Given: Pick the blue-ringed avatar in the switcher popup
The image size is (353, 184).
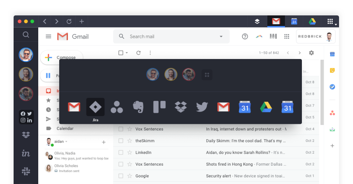Looking at the screenshot, I should pos(153,74).
